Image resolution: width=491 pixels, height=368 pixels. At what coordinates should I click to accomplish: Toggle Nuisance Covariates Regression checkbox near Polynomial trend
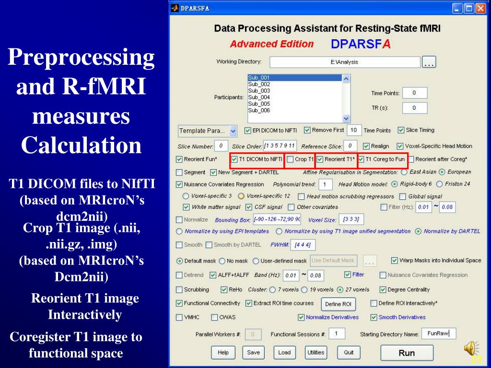[x=179, y=184]
